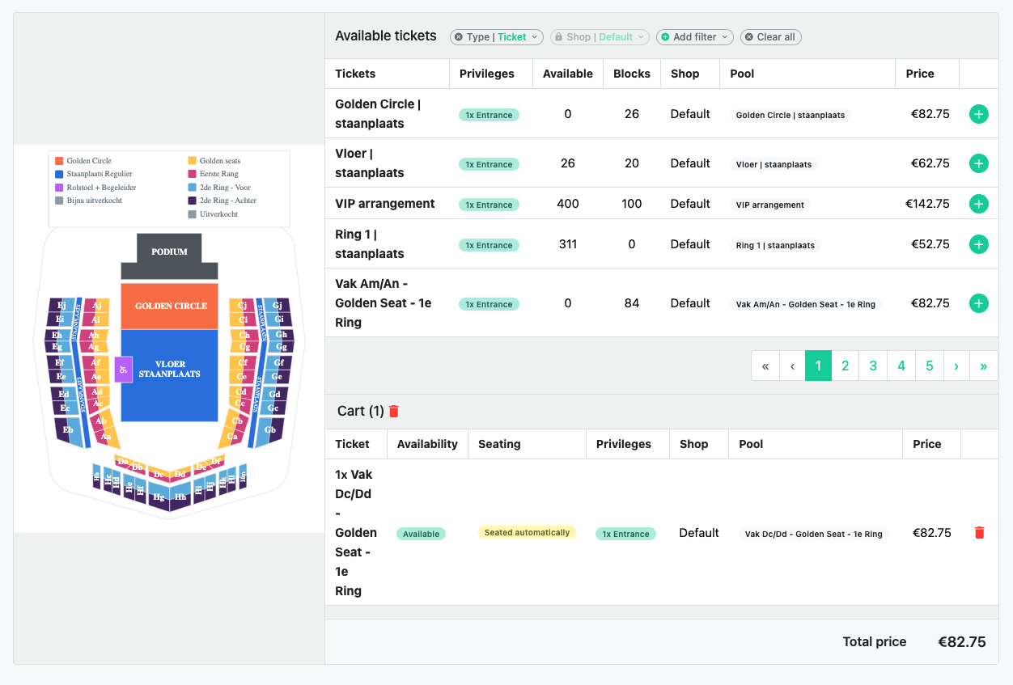
Task: Select section Cj on the seating map
Action: point(243,305)
